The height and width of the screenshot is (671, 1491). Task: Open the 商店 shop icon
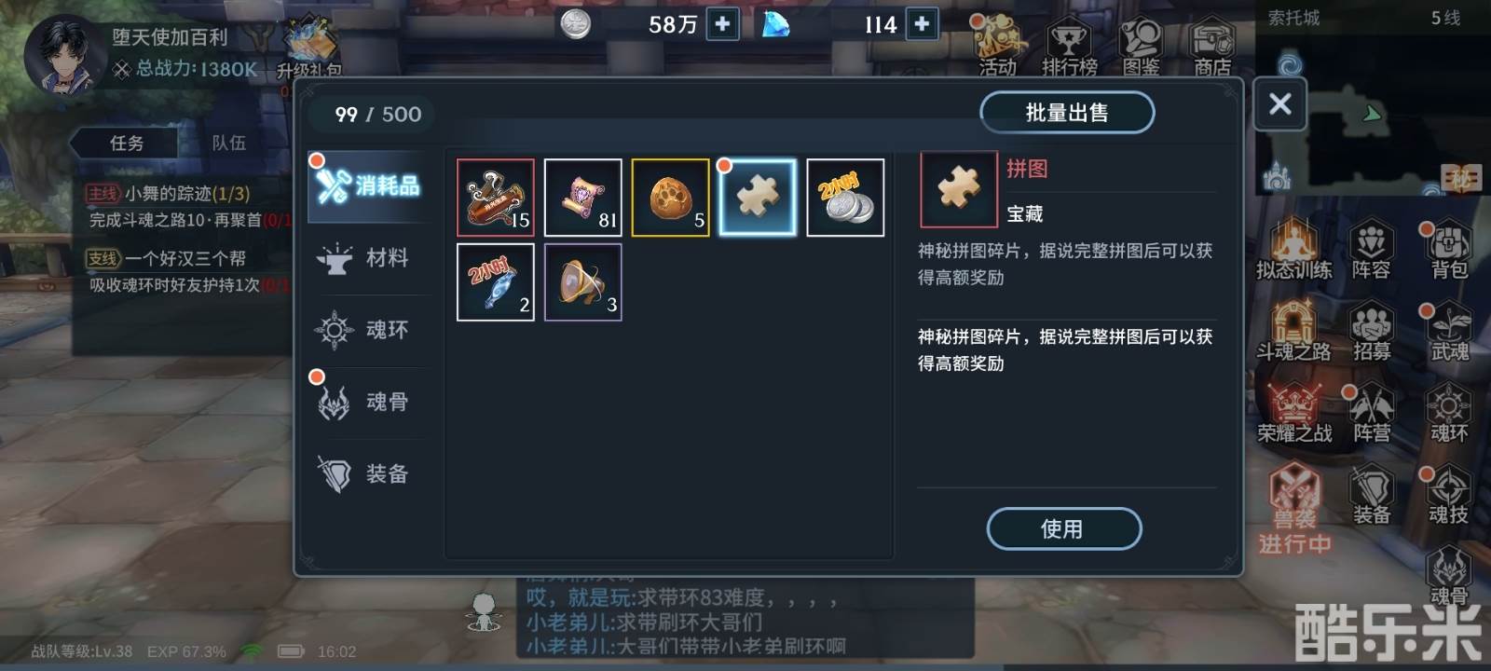coord(1212,46)
